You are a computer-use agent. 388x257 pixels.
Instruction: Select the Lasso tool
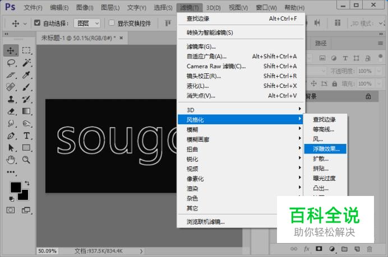[x=11, y=63]
